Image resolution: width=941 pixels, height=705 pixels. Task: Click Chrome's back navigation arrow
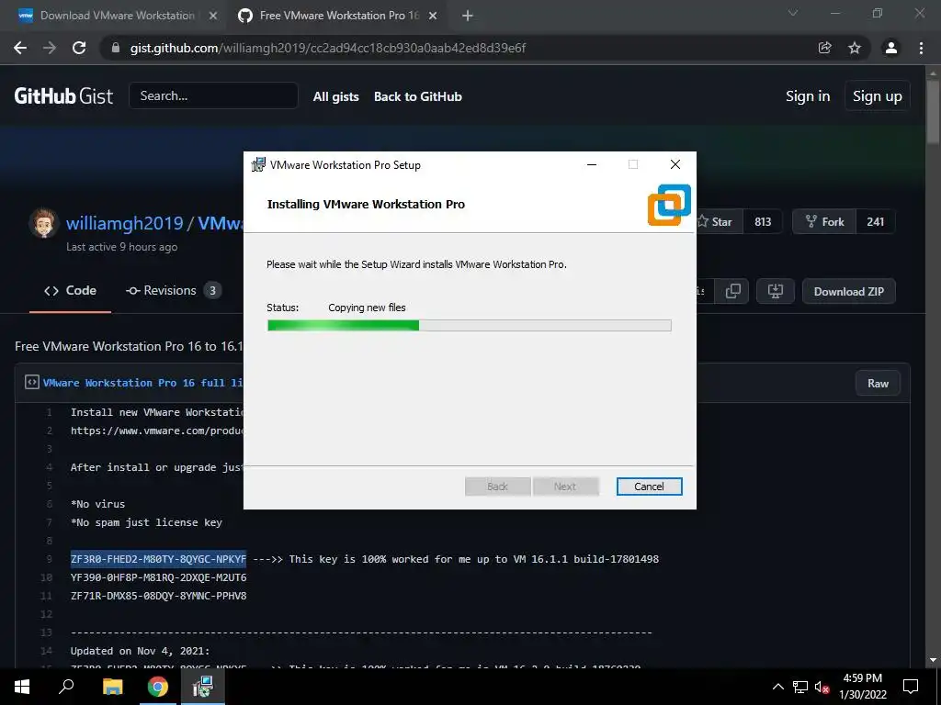click(20, 48)
